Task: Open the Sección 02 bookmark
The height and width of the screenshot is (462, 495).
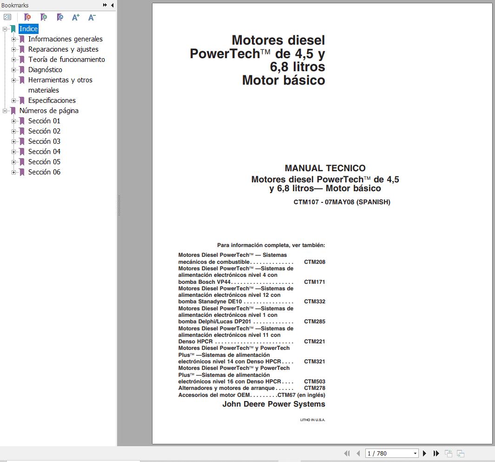Action: [x=44, y=131]
